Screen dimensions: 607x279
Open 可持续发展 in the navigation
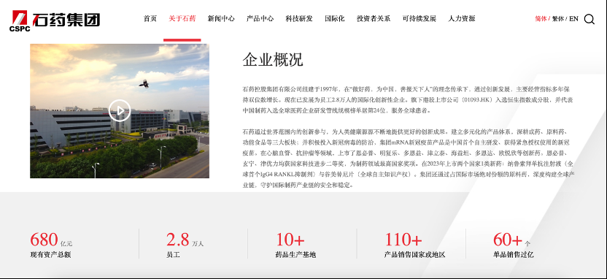(420, 18)
